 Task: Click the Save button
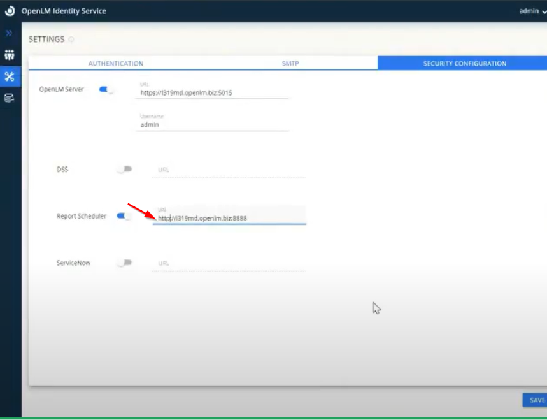click(536, 400)
